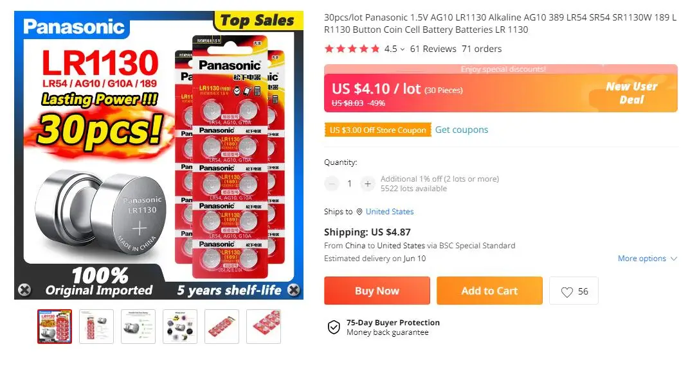Select the third thumbnail showing battery features
This screenshot has height=367, width=688.
click(x=138, y=327)
